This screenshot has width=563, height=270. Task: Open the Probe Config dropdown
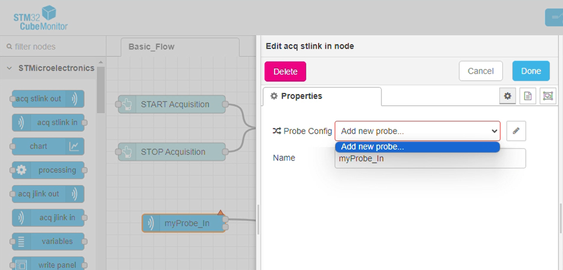coord(417,131)
